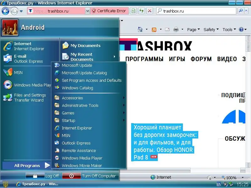Click the Print icon in command bar
Viewport: 251px width, 188px height.
point(176,29)
